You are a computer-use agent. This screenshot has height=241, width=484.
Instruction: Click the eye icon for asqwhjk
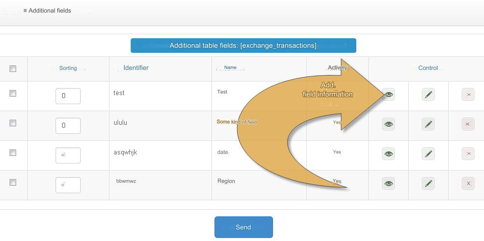pyautogui.click(x=388, y=154)
